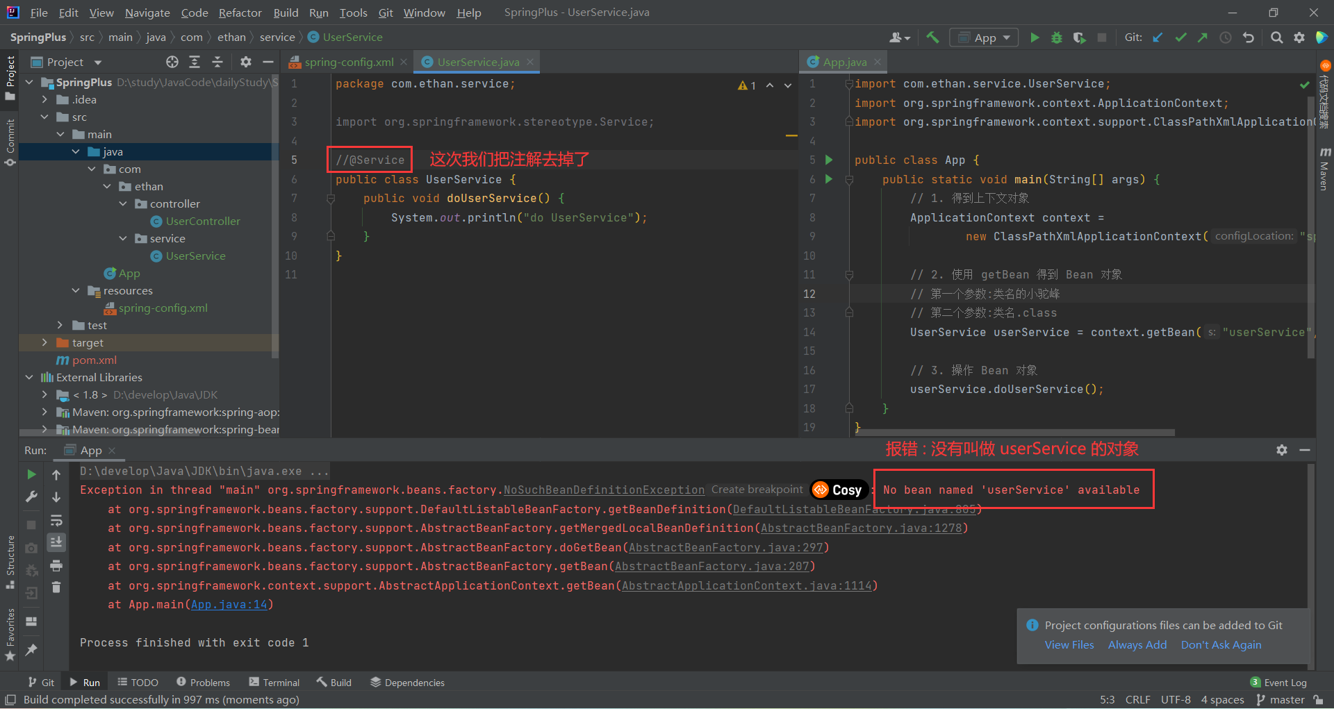This screenshot has height=709, width=1334.
Task: Open IDE settings gear in top toolbar
Action: tap(1299, 37)
